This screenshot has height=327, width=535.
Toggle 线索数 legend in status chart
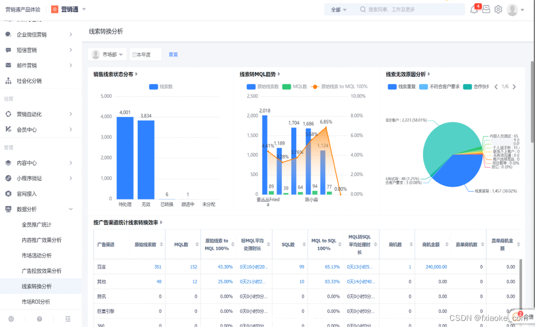pyautogui.click(x=161, y=86)
